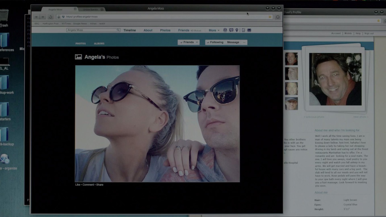386x217 pixels.
Task: Open the friend requests people icon
Action: tap(225, 30)
